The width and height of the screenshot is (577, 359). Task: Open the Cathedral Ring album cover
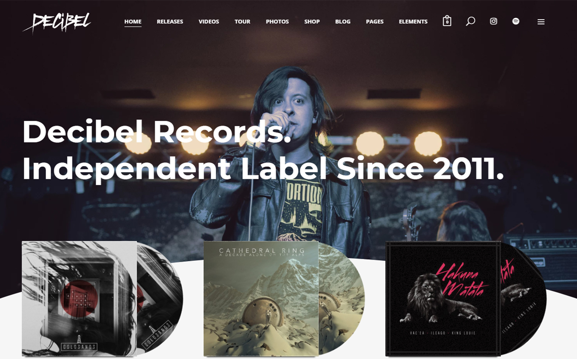pos(261,299)
